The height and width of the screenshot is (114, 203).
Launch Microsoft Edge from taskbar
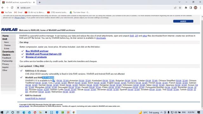click(24, 112)
